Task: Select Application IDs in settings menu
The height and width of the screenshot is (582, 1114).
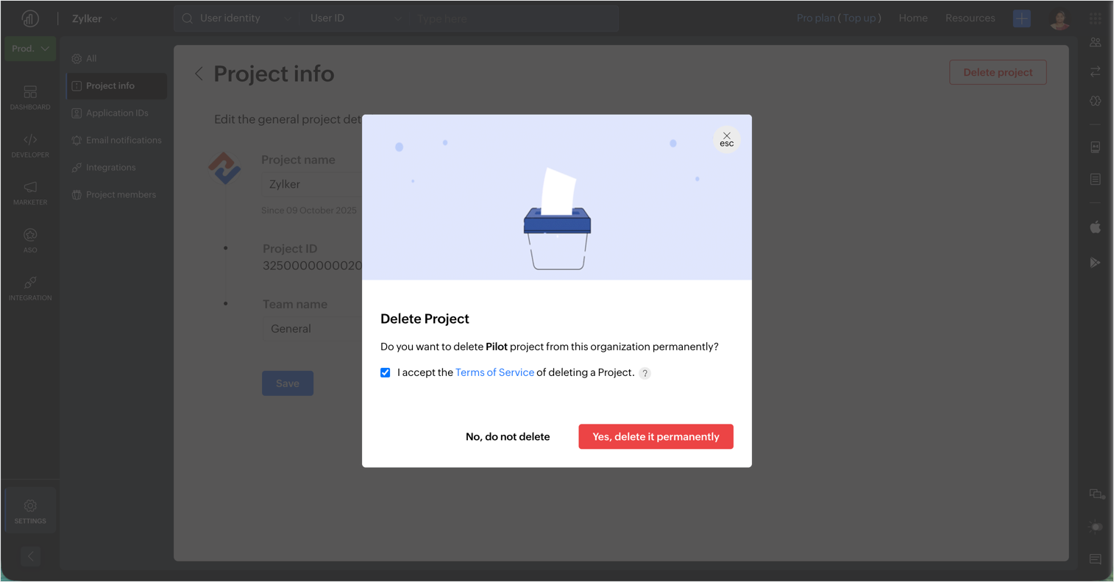Action: (117, 113)
